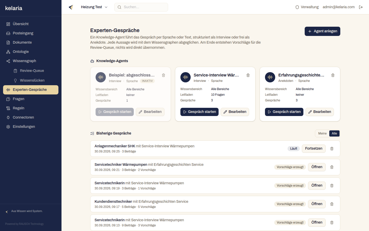
Task: Edit the Erfahrungsgeschichte… agent
Action: click(320, 112)
